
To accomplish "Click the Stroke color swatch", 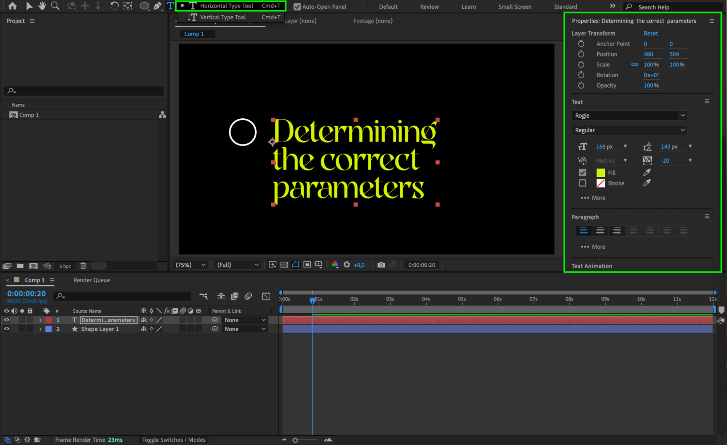I will click(x=600, y=183).
